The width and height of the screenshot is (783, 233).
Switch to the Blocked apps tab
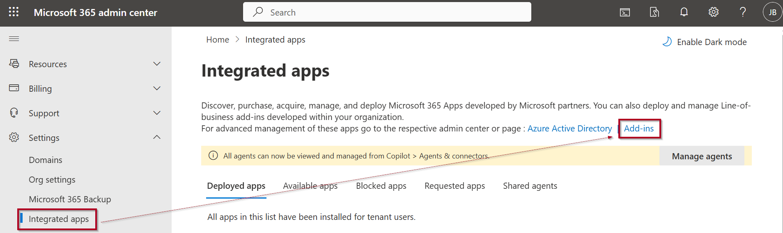coord(381,186)
